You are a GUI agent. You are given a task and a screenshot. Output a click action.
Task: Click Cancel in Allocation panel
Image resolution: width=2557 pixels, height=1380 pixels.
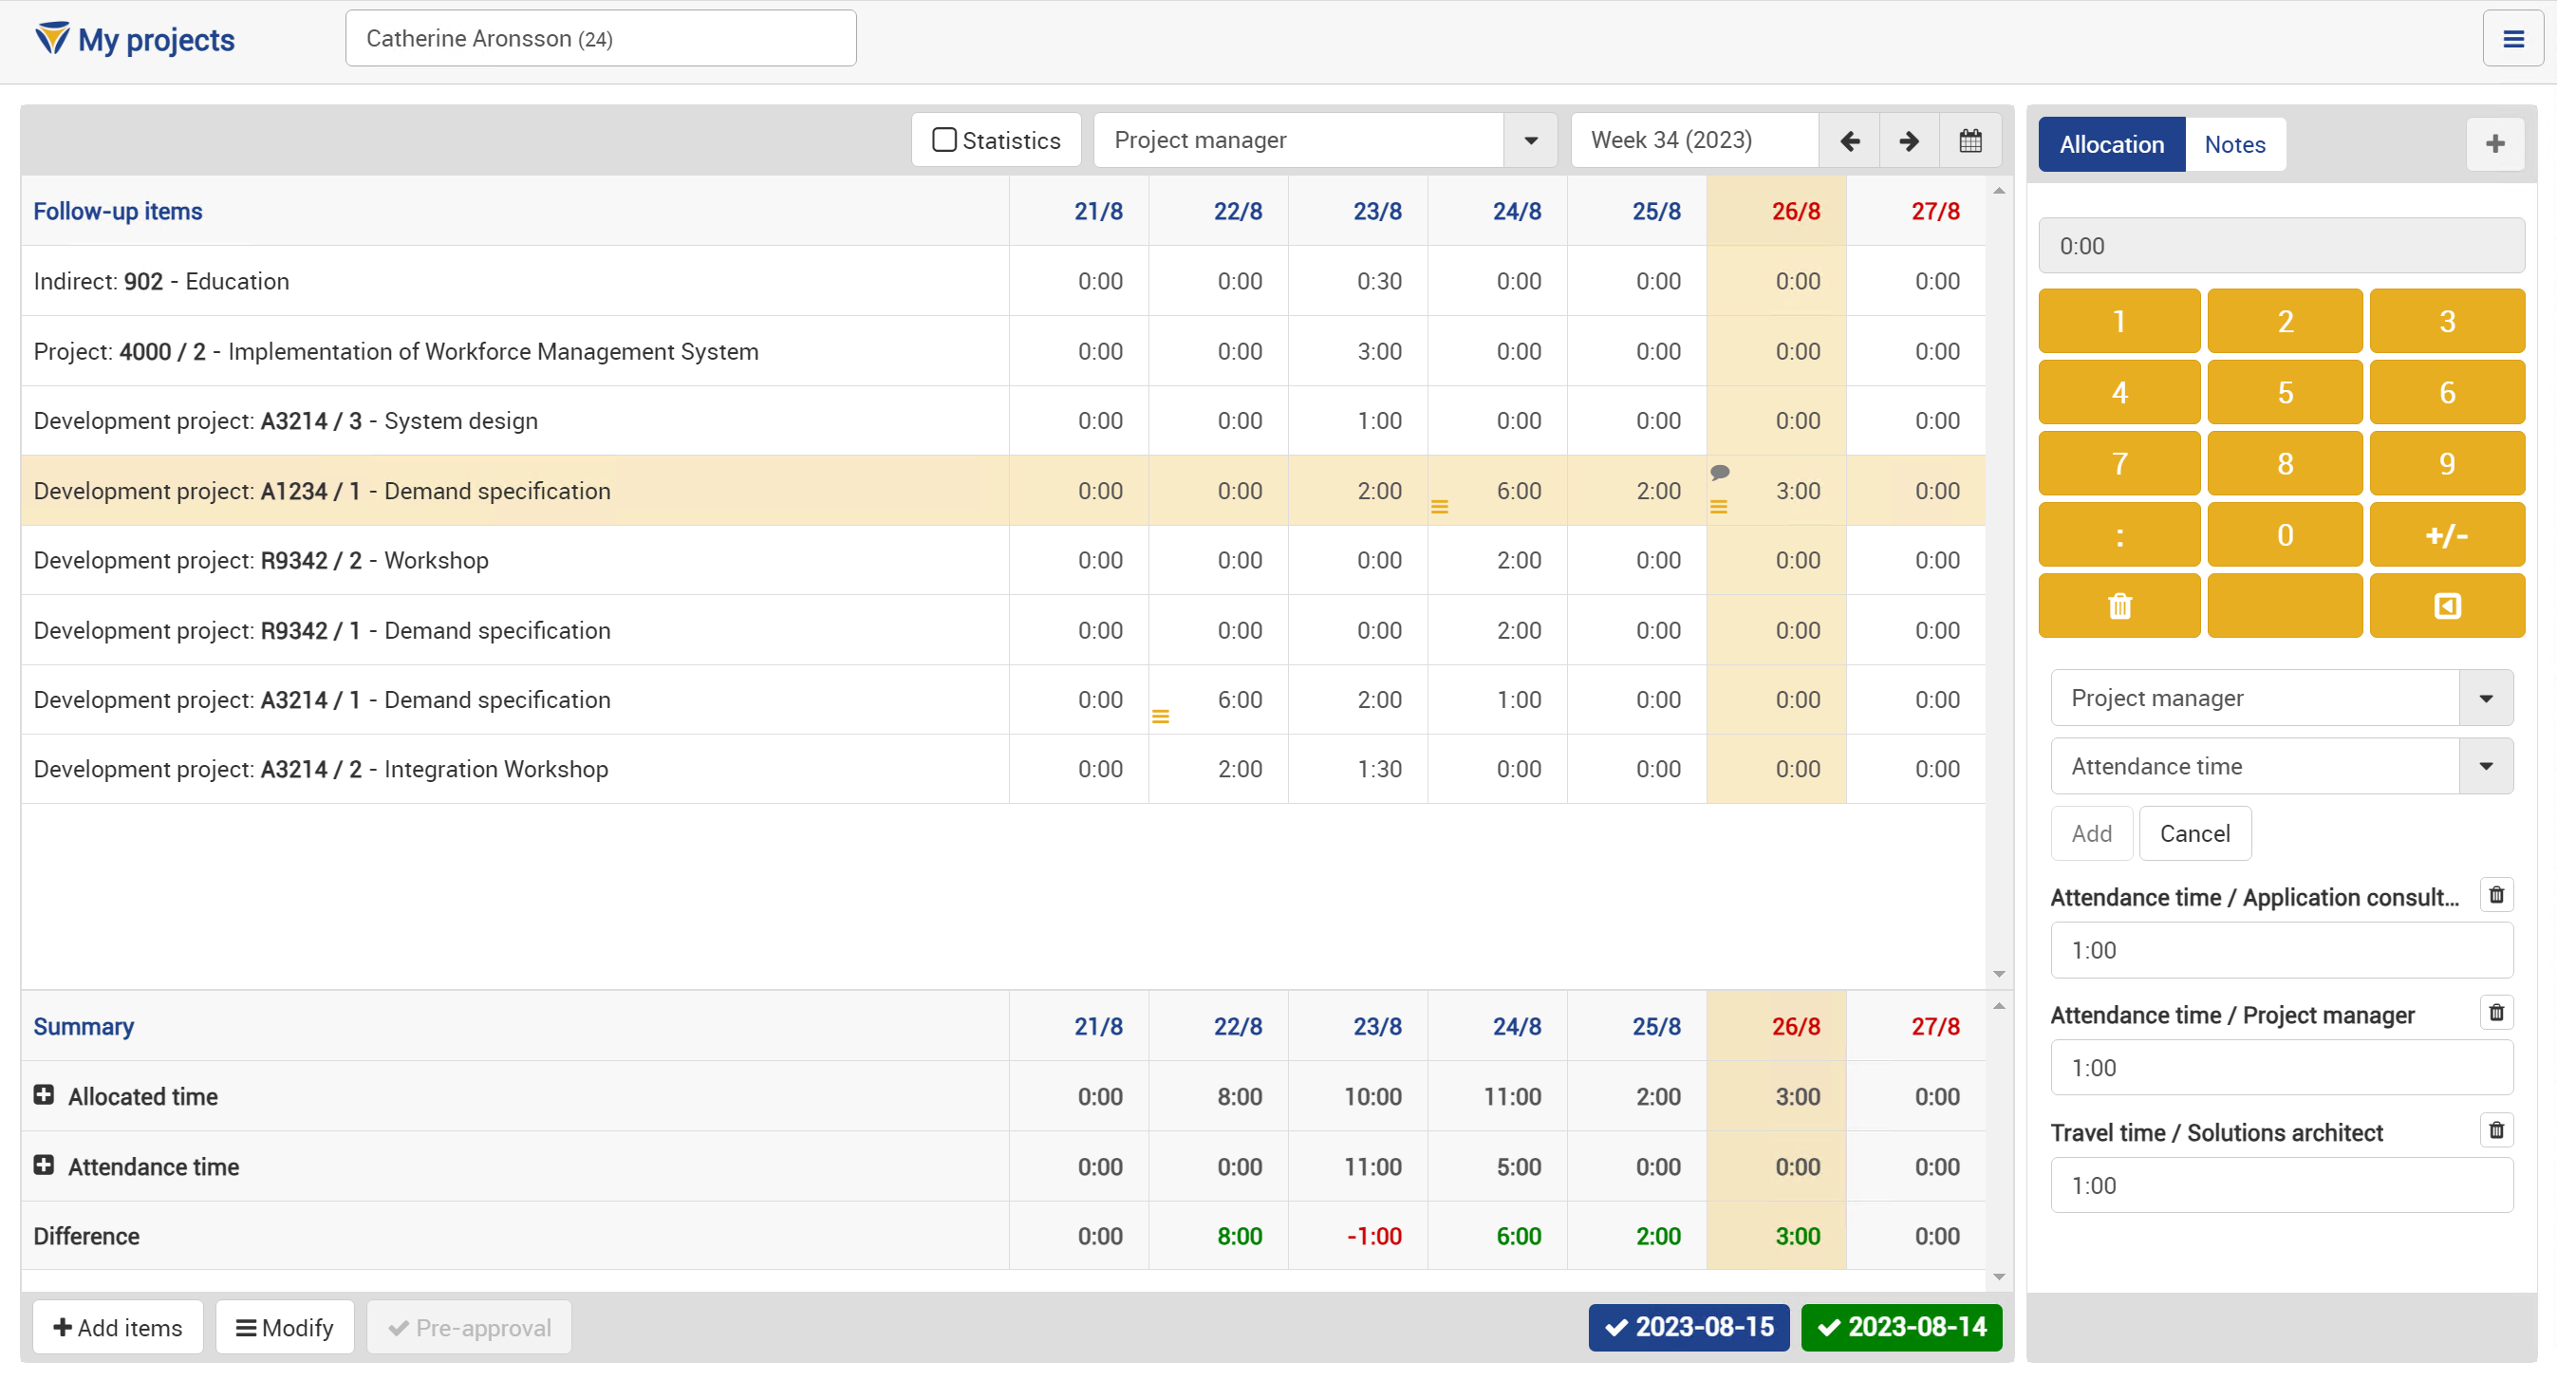tap(2194, 833)
